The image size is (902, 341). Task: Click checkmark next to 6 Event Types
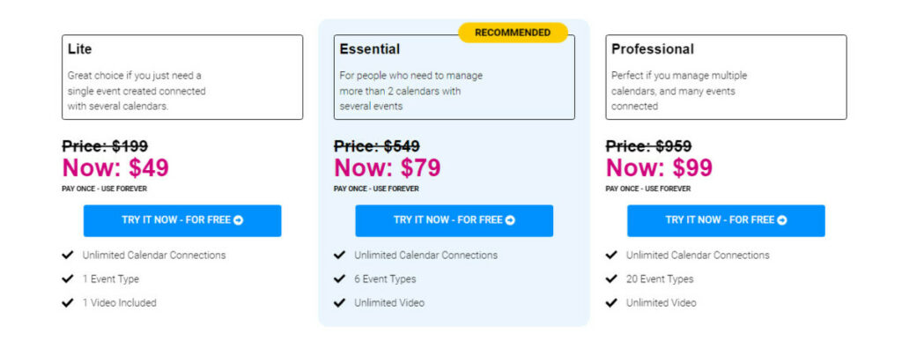coord(339,279)
